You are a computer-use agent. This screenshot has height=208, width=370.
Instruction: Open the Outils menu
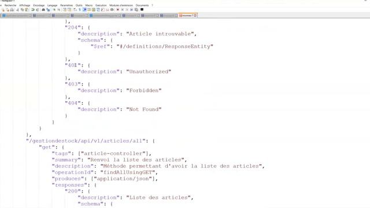pos(79,5)
